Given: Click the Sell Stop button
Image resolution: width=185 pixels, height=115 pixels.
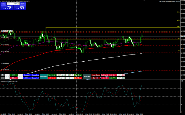Looking at the screenshot, I should tap(78, 78).
